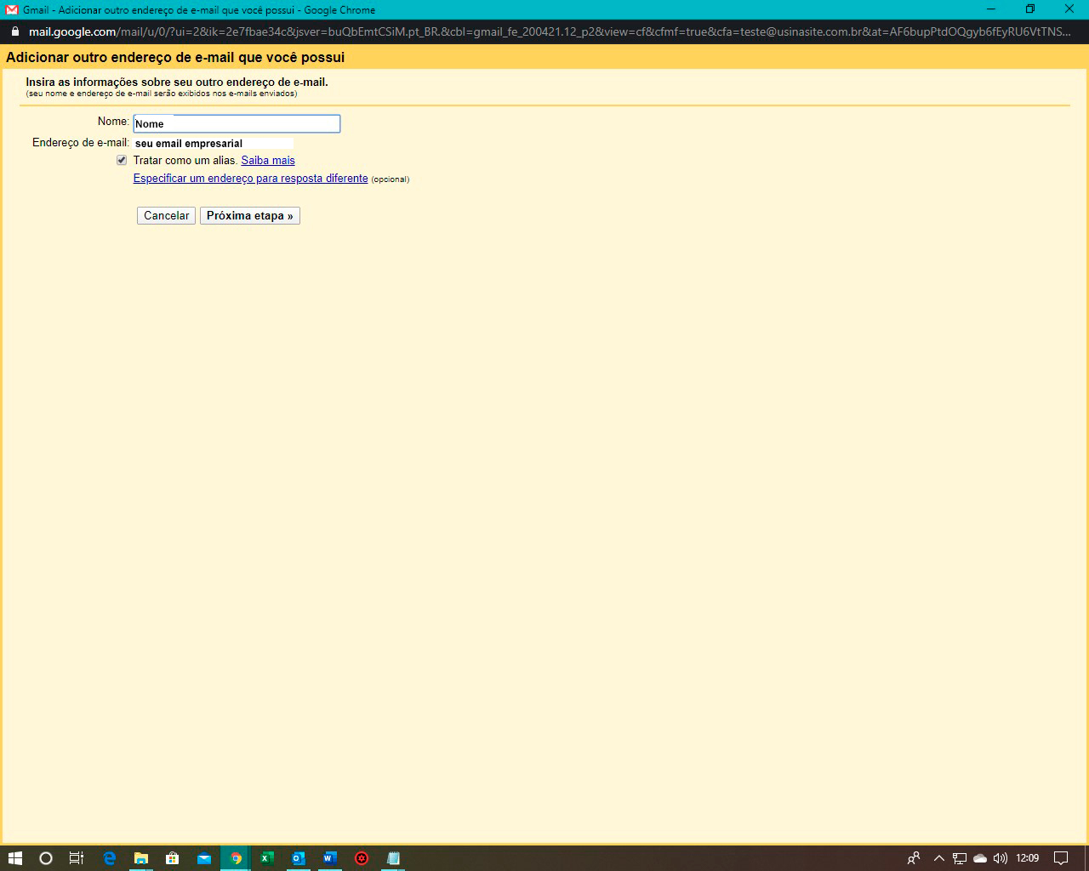The height and width of the screenshot is (871, 1089).
Task: Uncheck the "Tratar como um alias" checkbox
Action: [122, 160]
